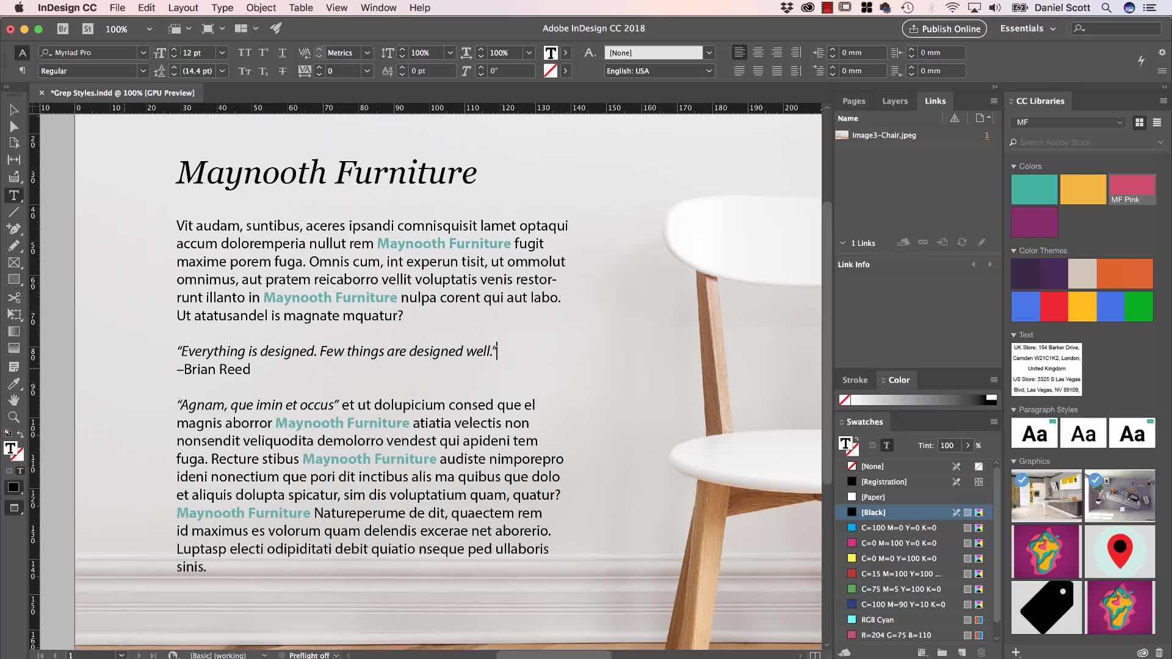Image resolution: width=1172 pixels, height=659 pixels.
Task: Select the Direct Selection tool
Action: [13, 126]
